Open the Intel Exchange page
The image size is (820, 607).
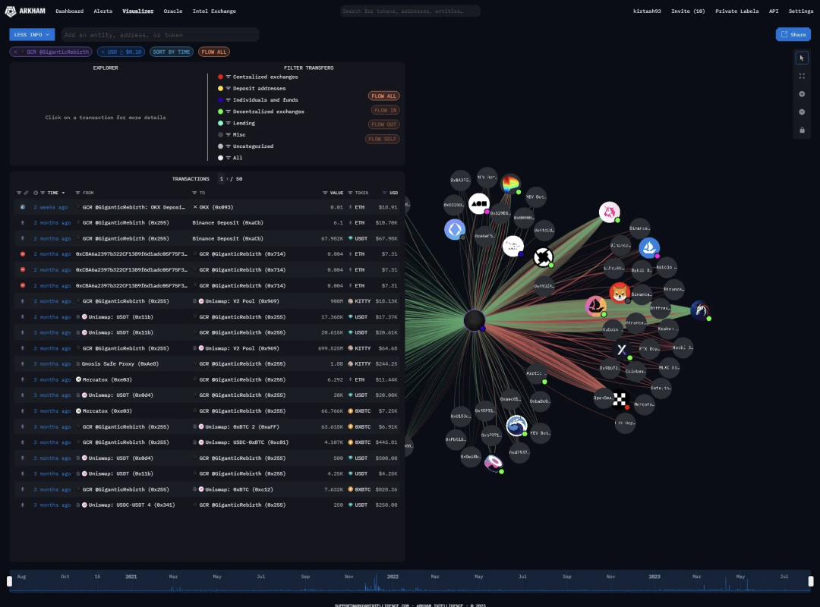pyautogui.click(x=214, y=11)
